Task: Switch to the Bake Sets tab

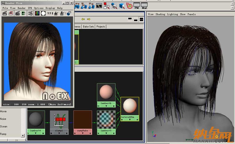Action: pyautogui.click(x=88, y=26)
